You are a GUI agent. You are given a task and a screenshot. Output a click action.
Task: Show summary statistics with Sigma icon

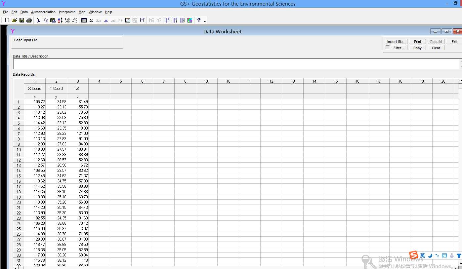[91, 20]
